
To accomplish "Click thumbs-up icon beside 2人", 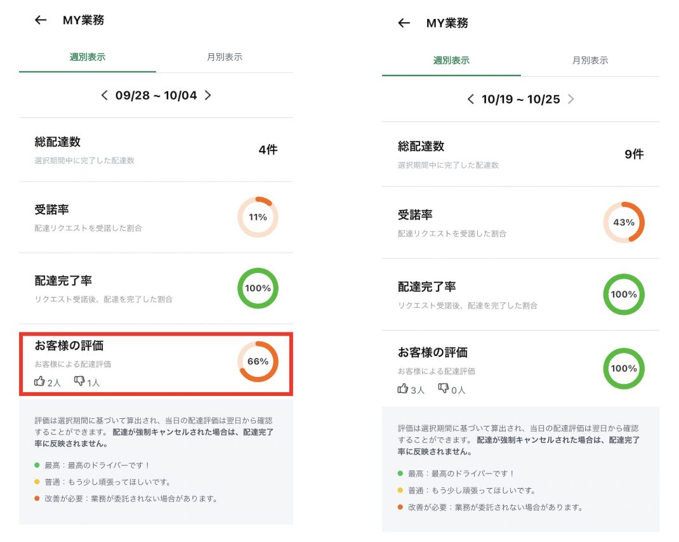I will (40, 381).
